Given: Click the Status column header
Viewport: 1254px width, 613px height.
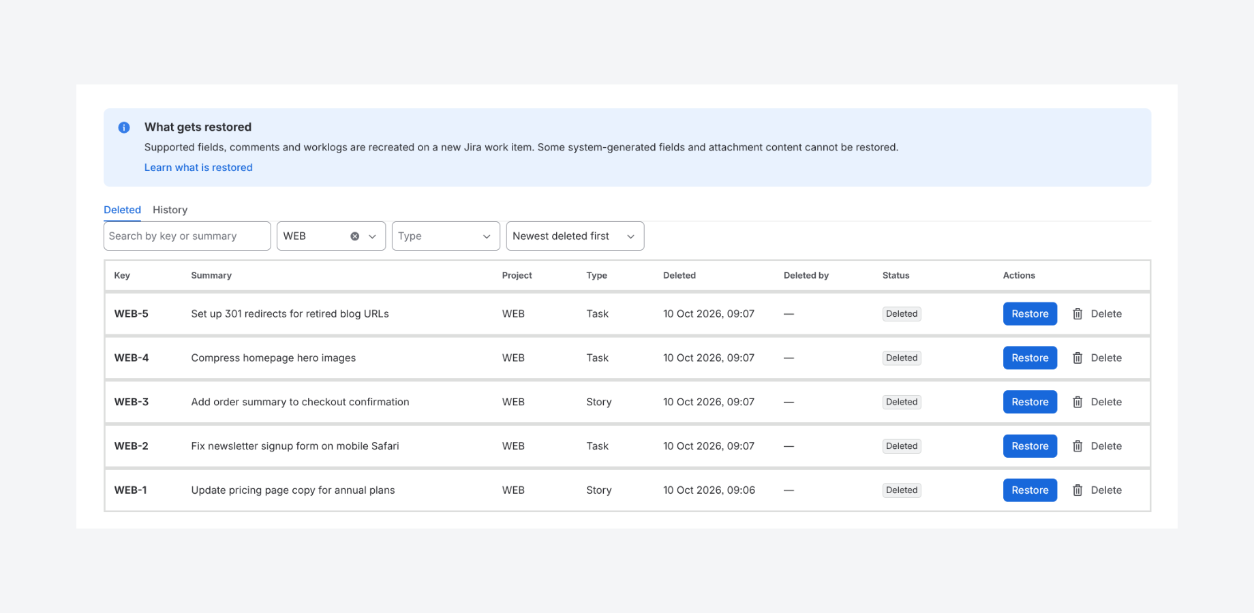Looking at the screenshot, I should tap(896, 276).
